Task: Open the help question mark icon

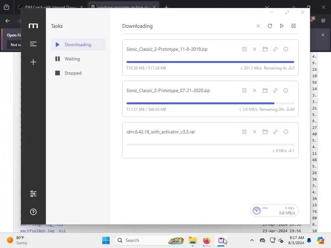Action: [x=33, y=212]
